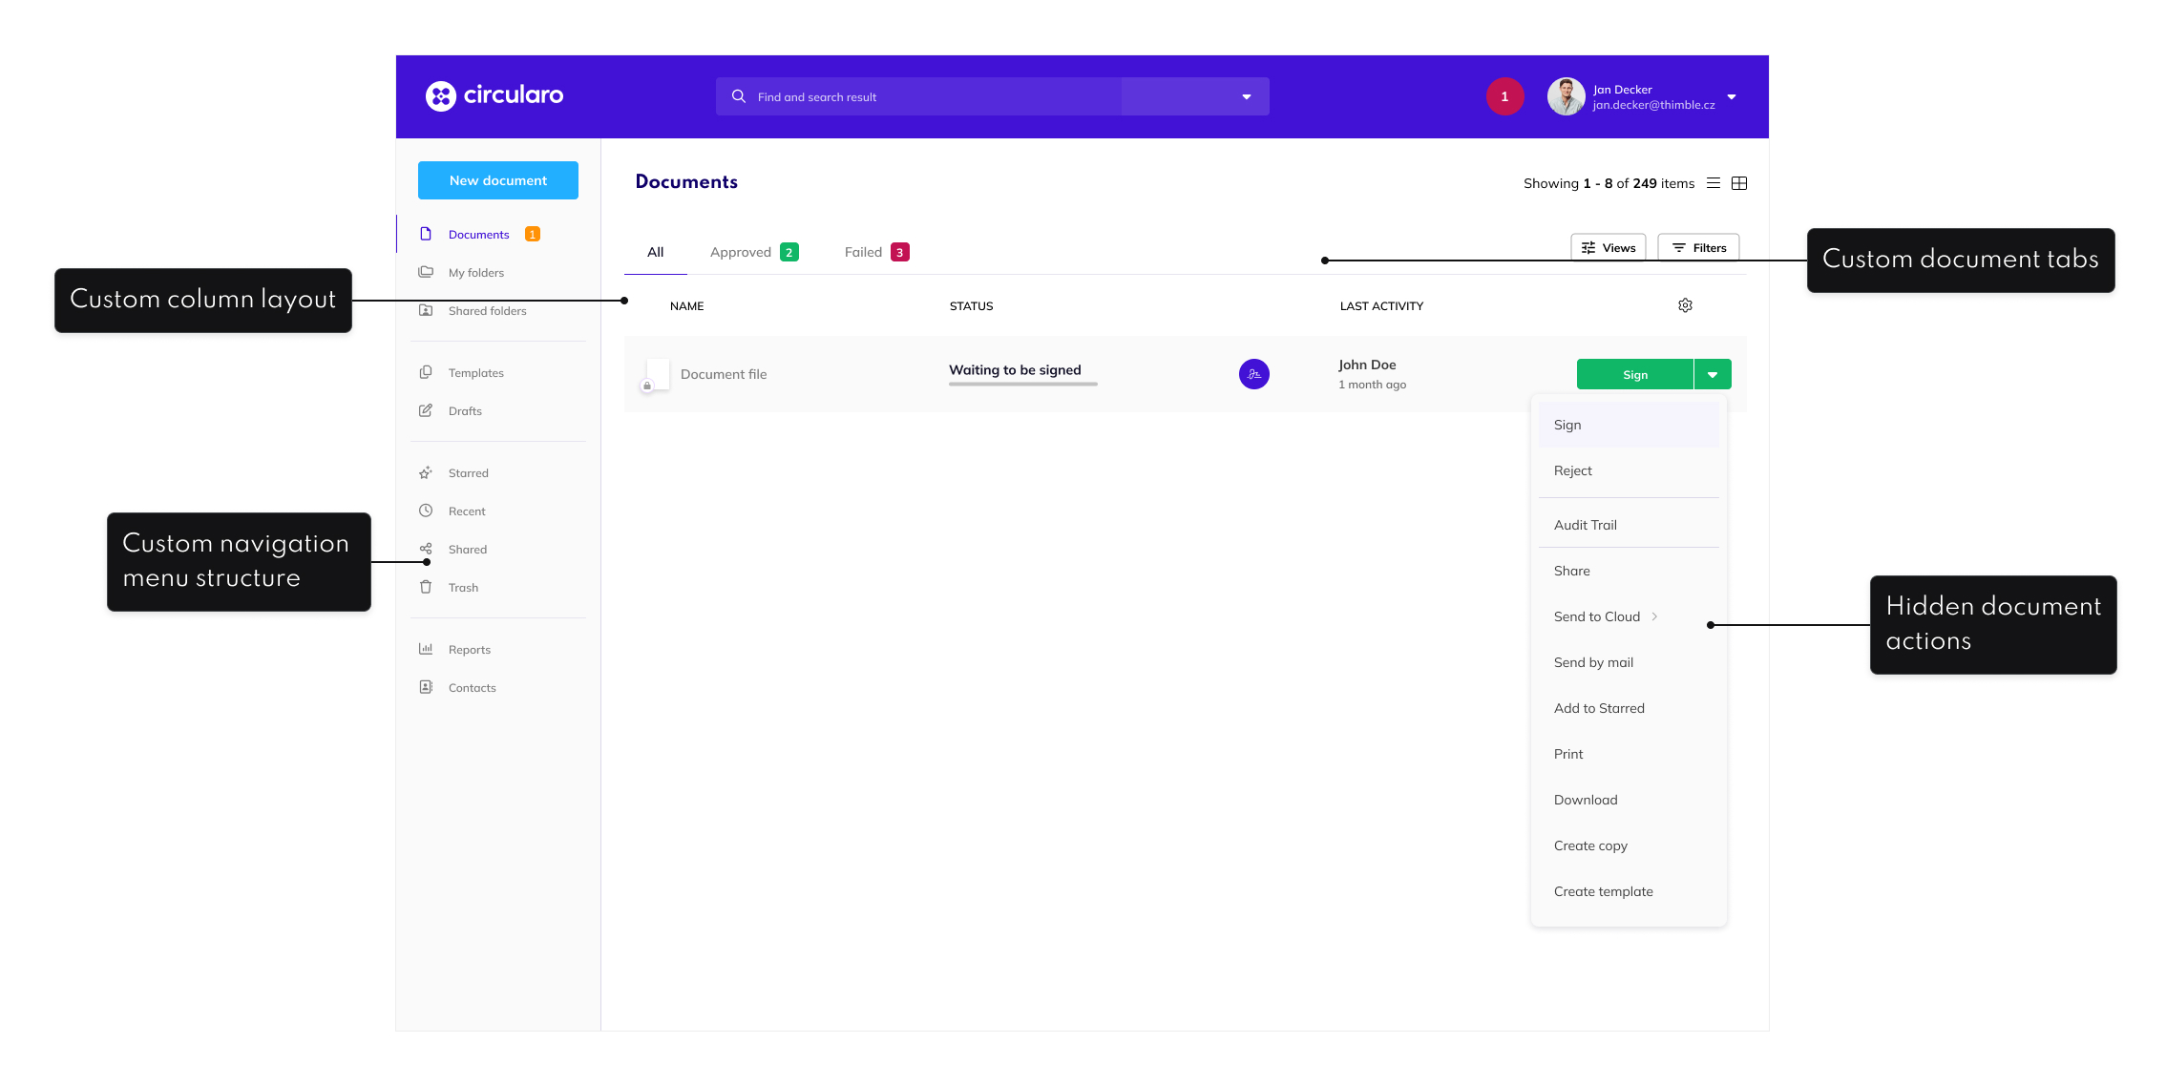
Task: Expand the search bar dropdown arrow
Action: (1246, 97)
